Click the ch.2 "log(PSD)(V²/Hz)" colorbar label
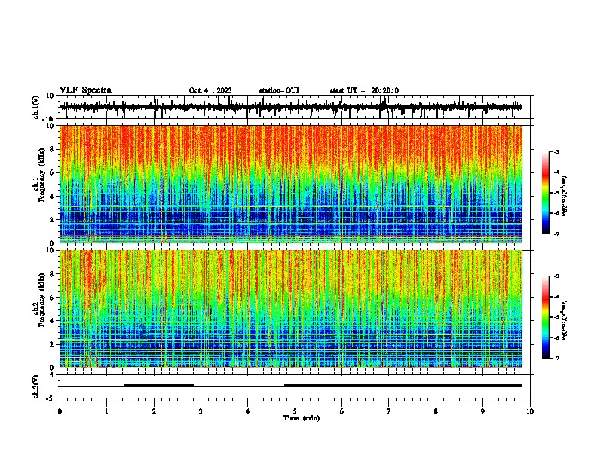Screen dimensions: 597x461 [564, 321]
